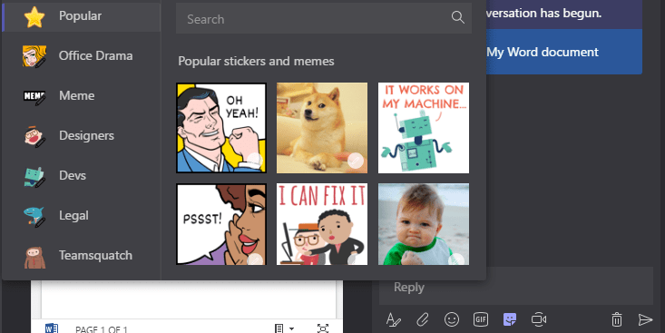Click the magnifying glass search icon

tap(457, 17)
